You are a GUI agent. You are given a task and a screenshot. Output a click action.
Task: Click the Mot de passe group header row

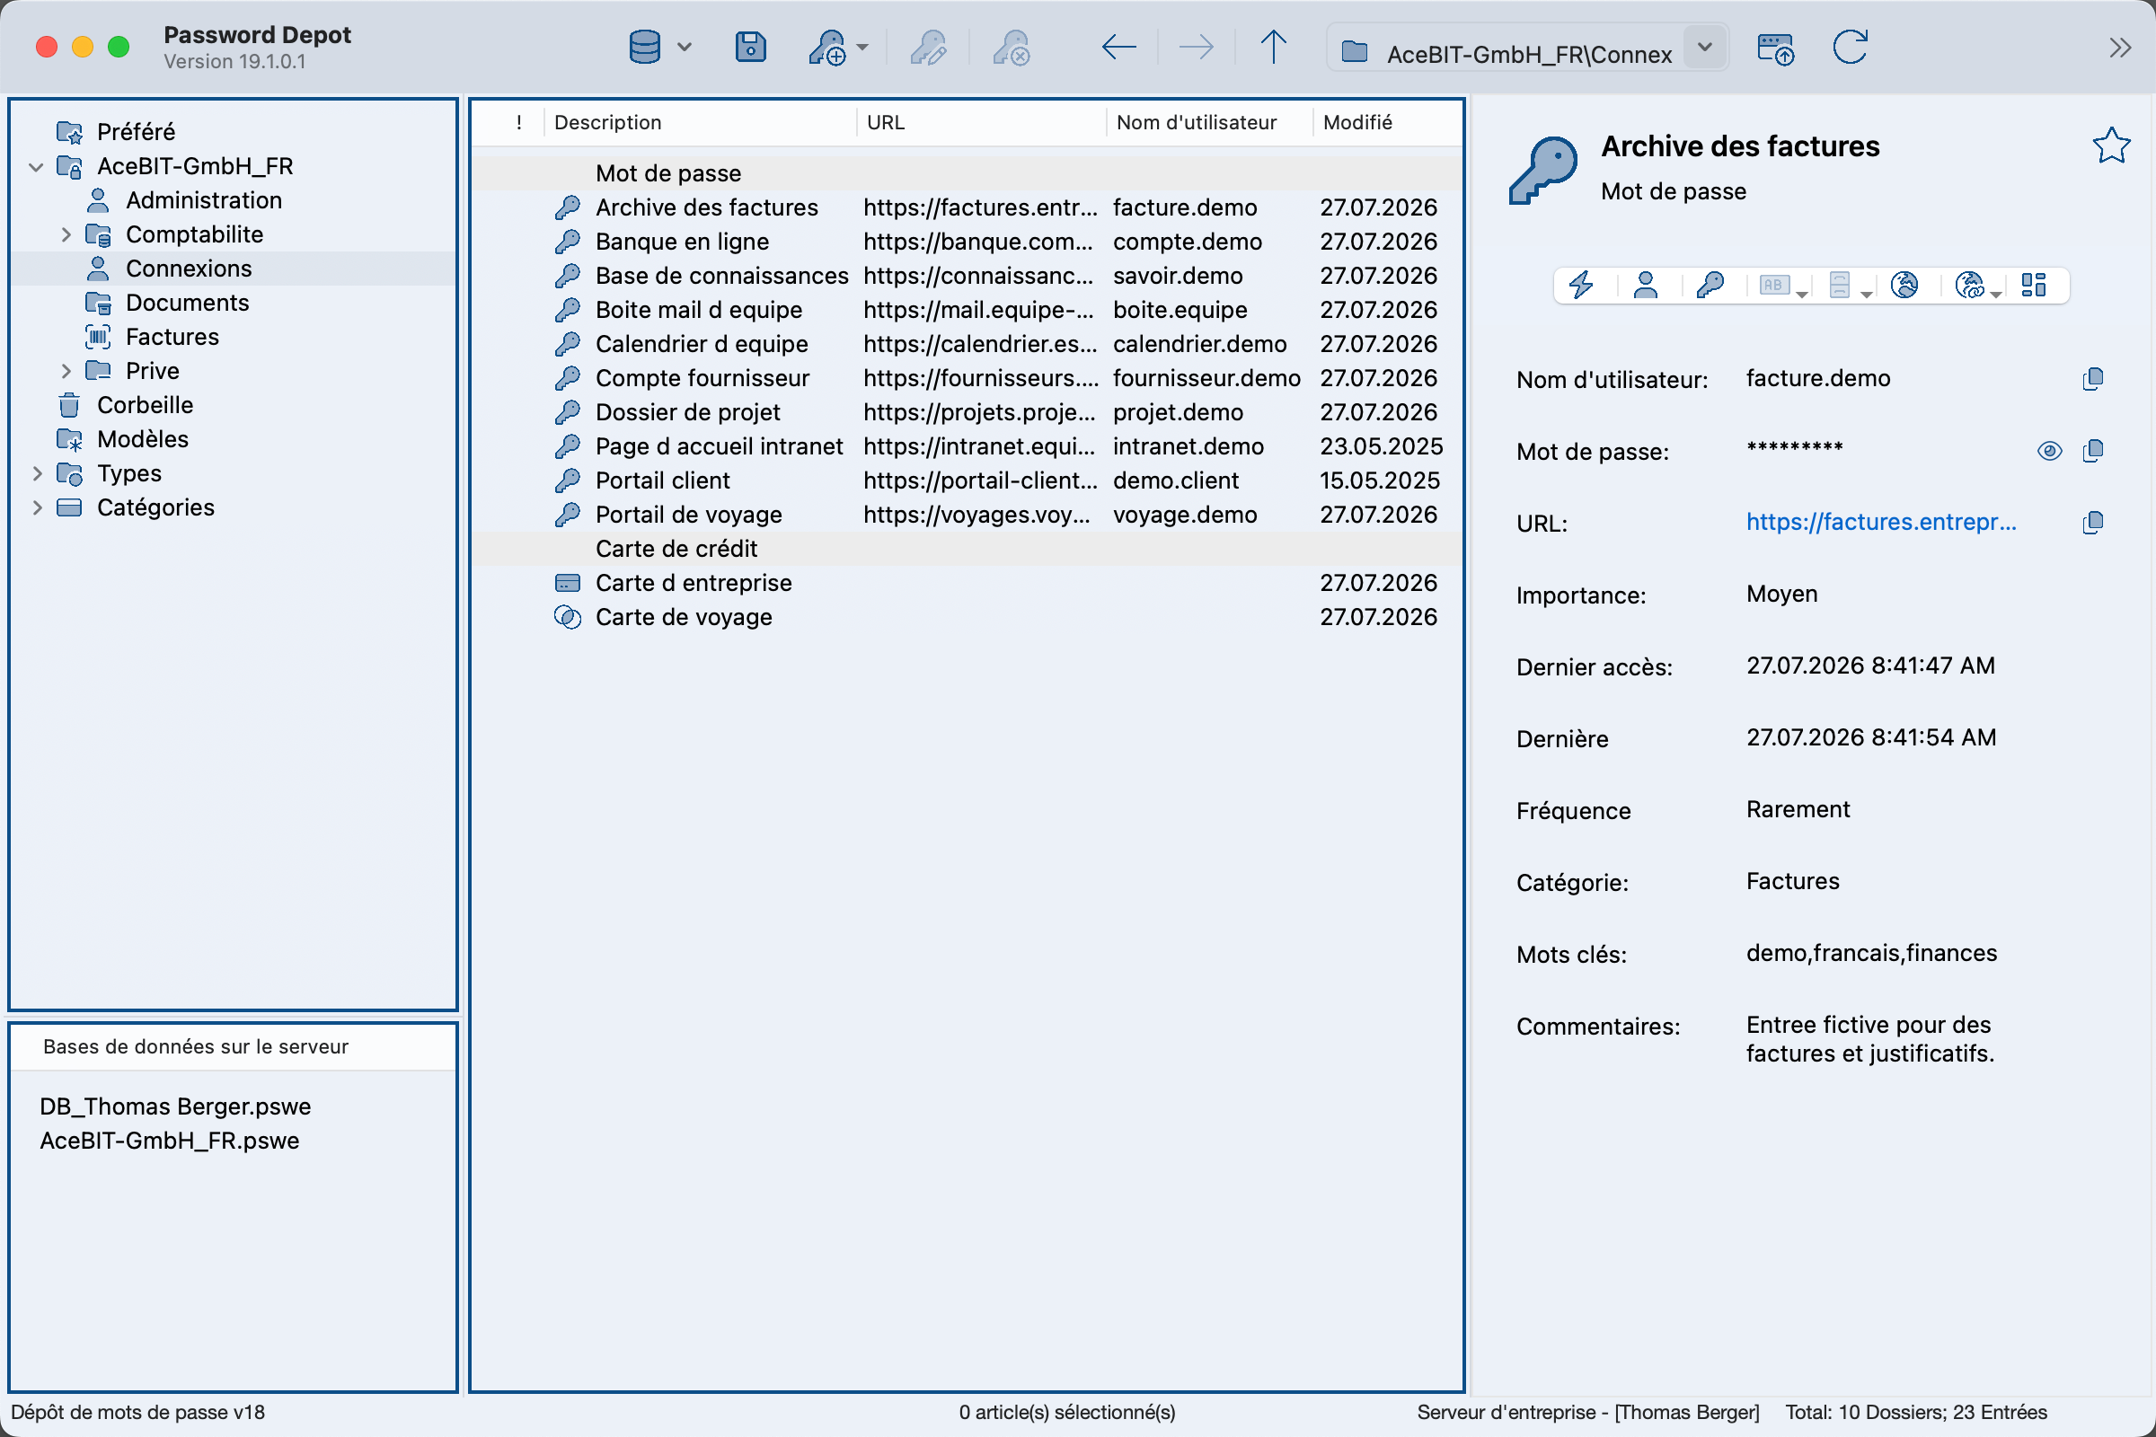pos(967,174)
